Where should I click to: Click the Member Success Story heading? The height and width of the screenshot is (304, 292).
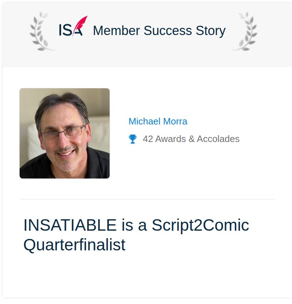tap(159, 31)
